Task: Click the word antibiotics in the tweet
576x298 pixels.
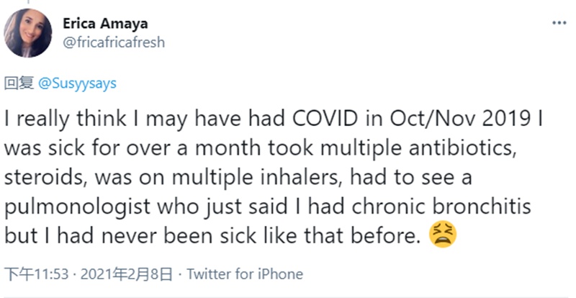Action: (x=462, y=148)
